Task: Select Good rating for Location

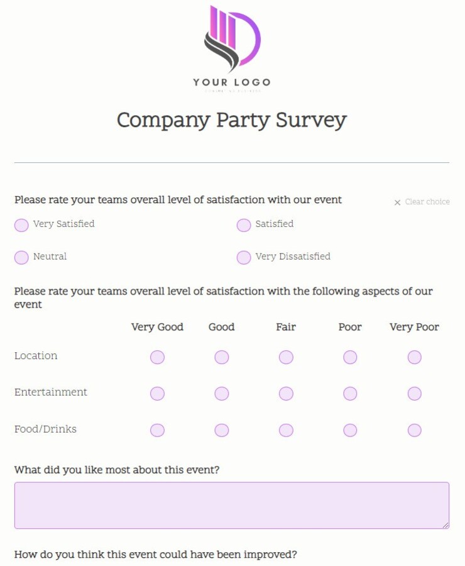Action: tap(221, 357)
